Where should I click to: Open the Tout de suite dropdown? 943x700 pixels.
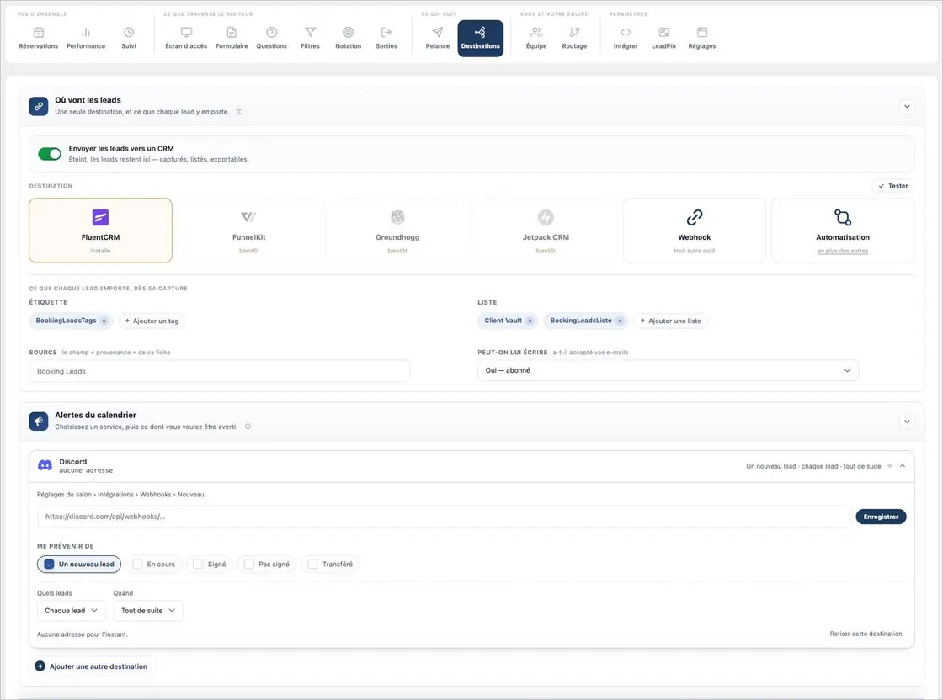point(148,611)
